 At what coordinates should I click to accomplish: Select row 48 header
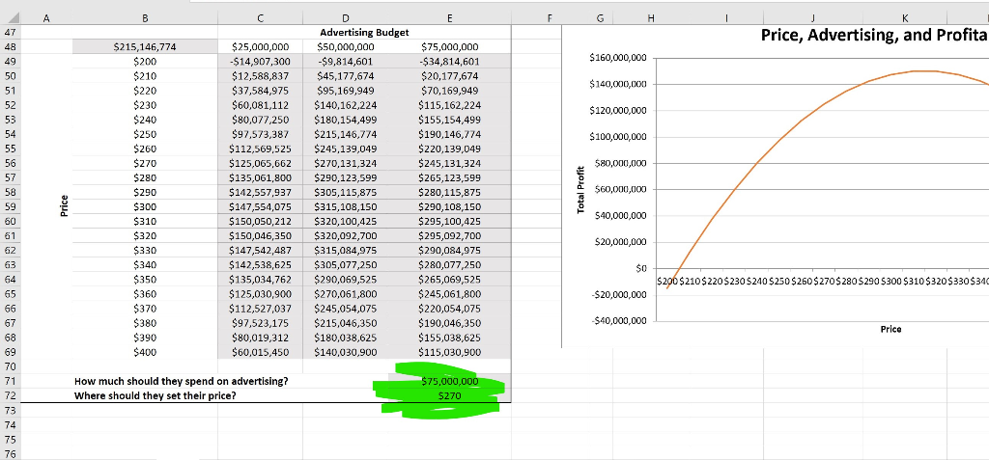[10, 46]
